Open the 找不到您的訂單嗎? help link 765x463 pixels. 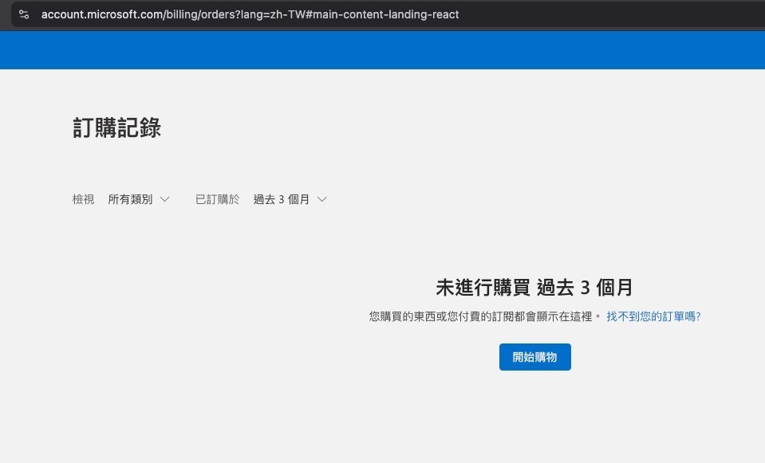(653, 316)
